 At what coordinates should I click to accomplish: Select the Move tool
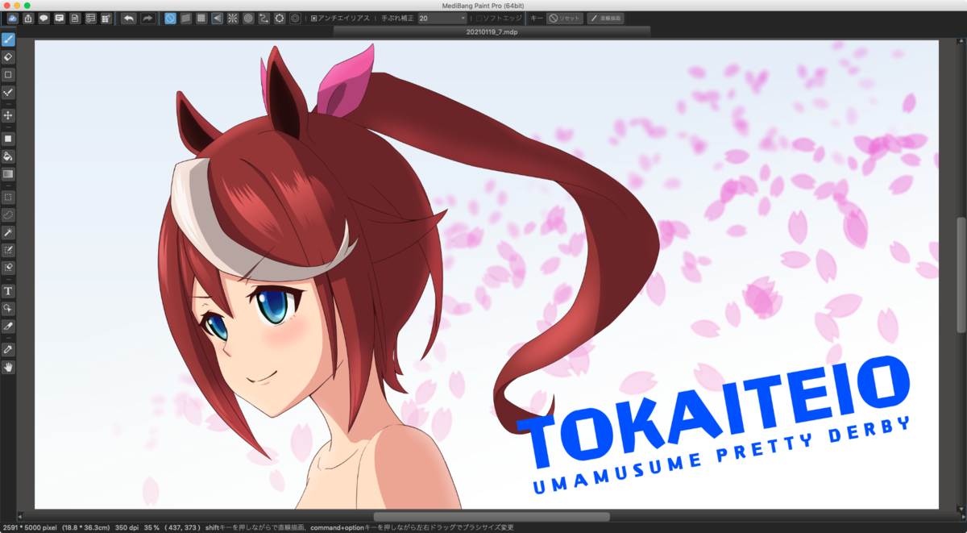click(x=8, y=115)
